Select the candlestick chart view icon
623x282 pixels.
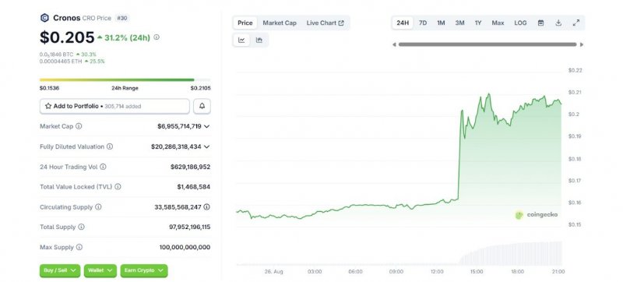(x=259, y=40)
